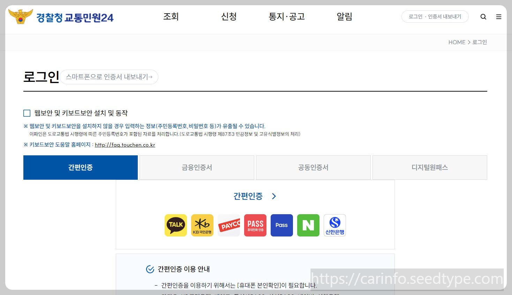Screen dimensions: 512x295
Task: Open the faq.touchen.co.kr help link
Action: pos(125,145)
